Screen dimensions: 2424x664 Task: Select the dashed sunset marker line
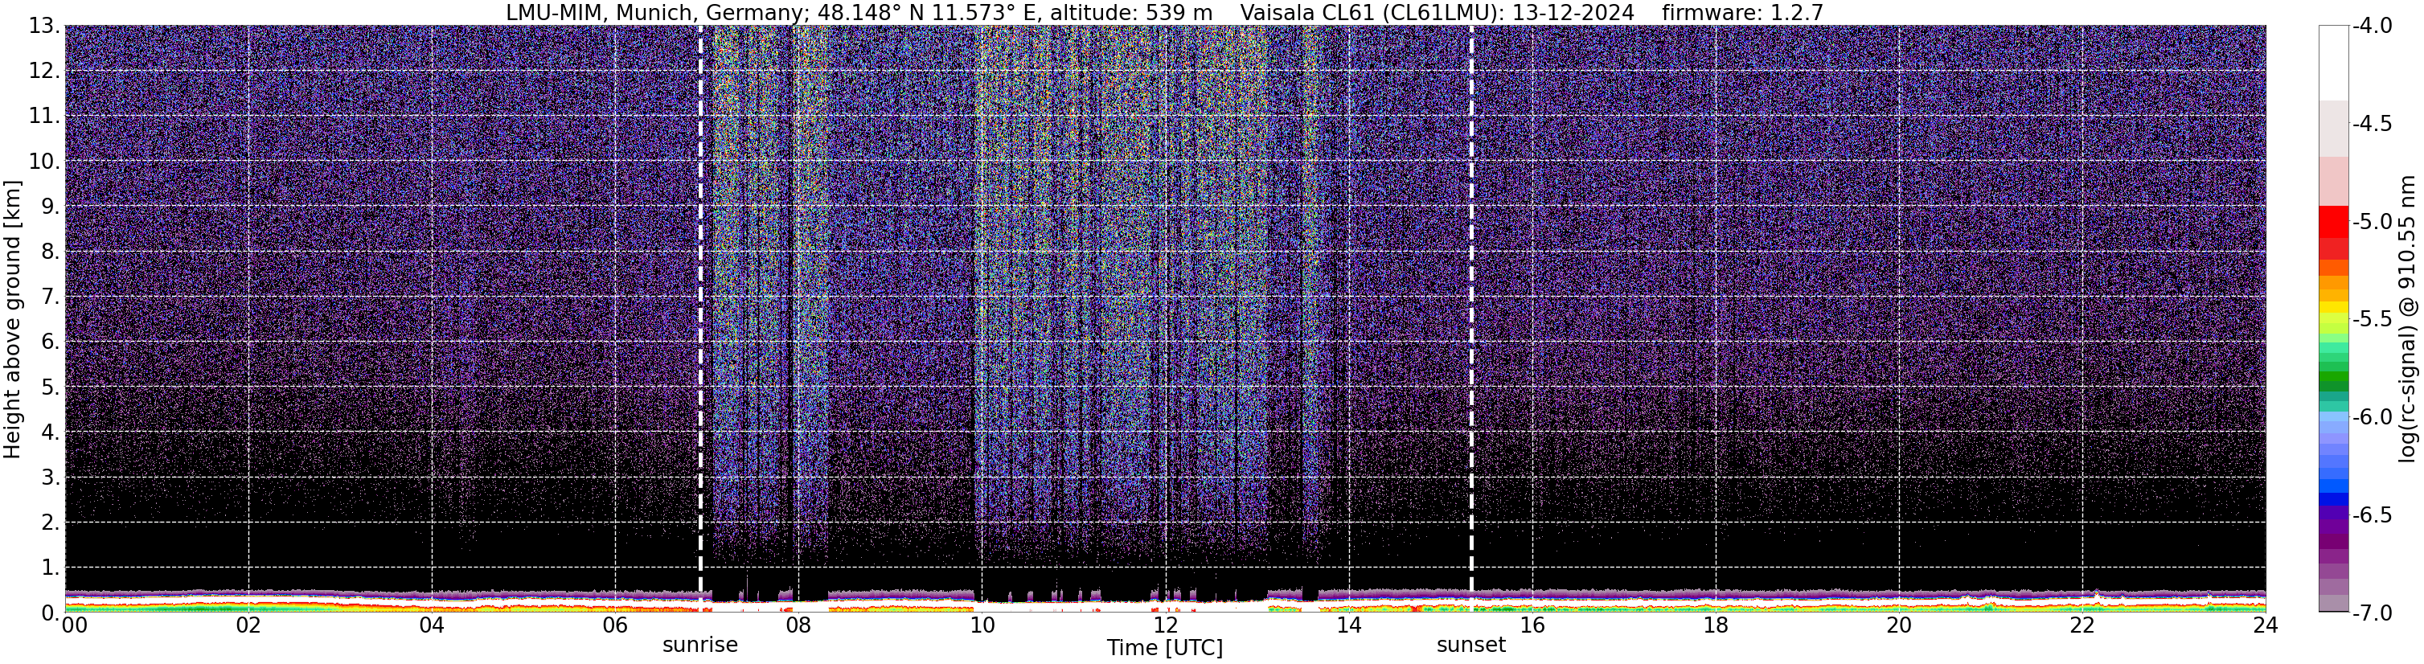pos(1470,319)
